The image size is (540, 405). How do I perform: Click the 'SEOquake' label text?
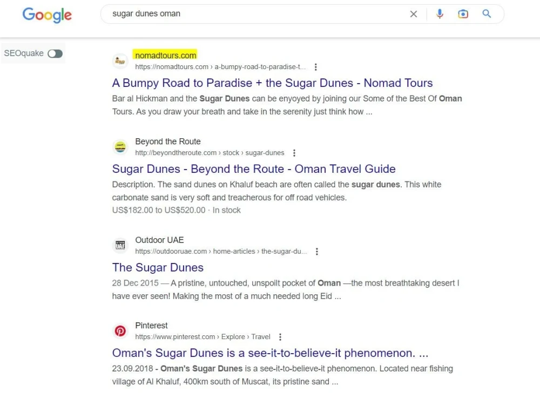coord(24,53)
